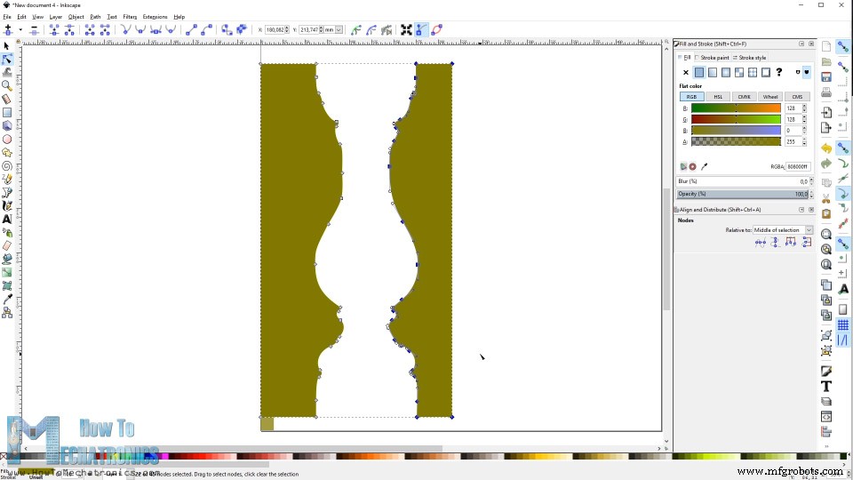This screenshot has height=480, width=853.
Task: Open the mm units dropdown
Action: [x=333, y=29]
